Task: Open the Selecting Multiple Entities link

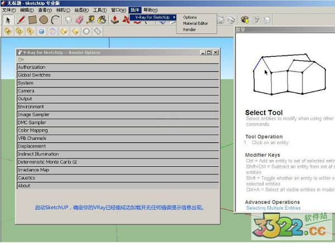Action: pyautogui.click(x=273, y=208)
